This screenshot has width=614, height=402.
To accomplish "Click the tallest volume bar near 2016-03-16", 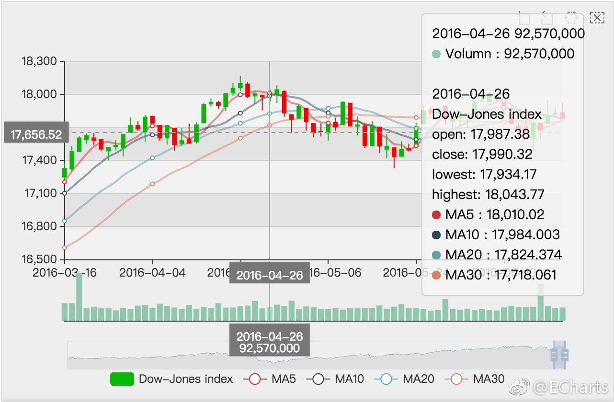I will pos(79,297).
